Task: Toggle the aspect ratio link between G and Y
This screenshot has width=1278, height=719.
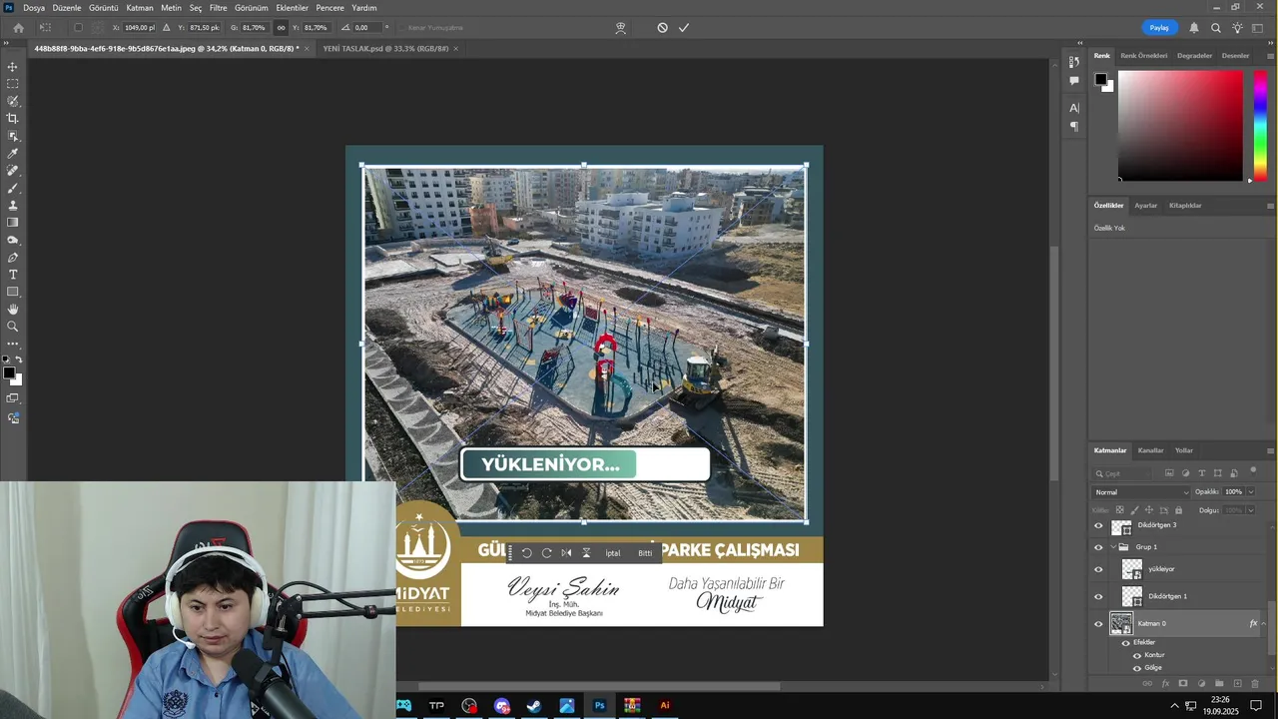Action: click(x=281, y=28)
